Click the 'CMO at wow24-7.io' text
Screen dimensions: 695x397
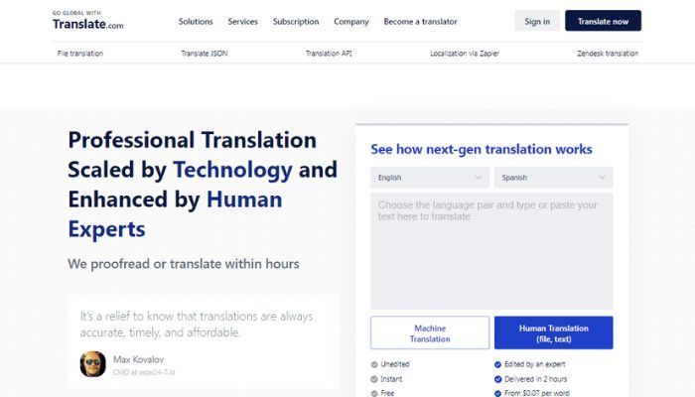pos(144,372)
